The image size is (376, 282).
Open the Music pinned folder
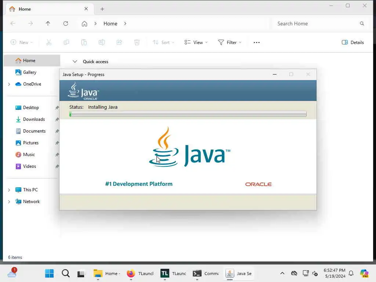click(29, 155)
